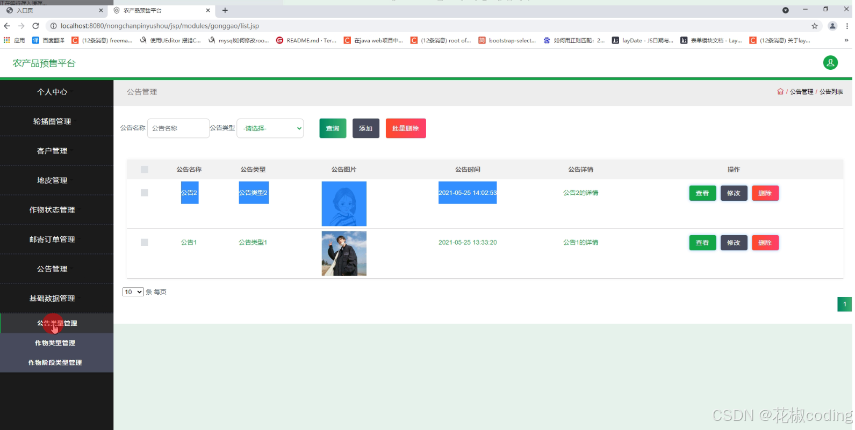The image size is (855, 430).
Task: Open 个人中心 in the sidebar
Action: (52, 92)
